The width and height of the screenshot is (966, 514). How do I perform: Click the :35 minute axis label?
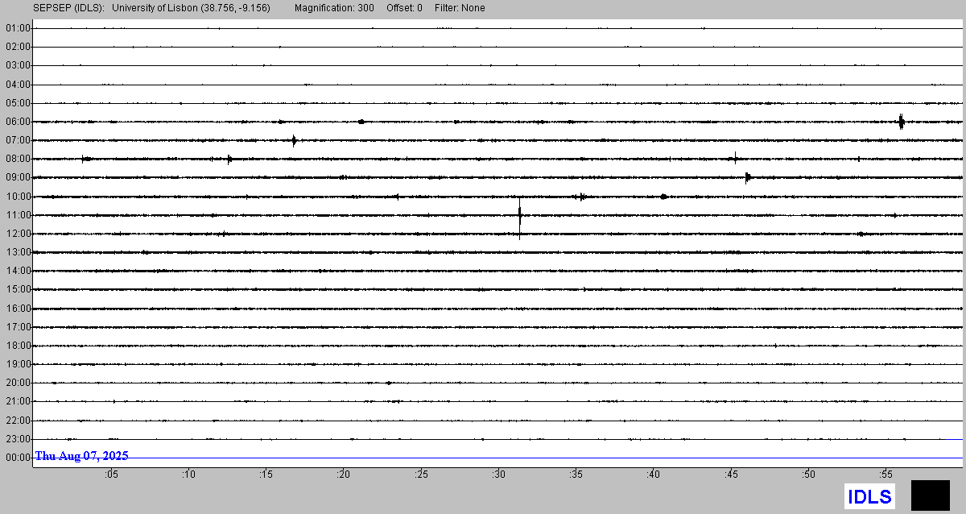[x=576, y=475]
